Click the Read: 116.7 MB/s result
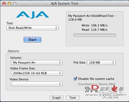The width and height of the screenshot is (129, 102). [95, 30]
